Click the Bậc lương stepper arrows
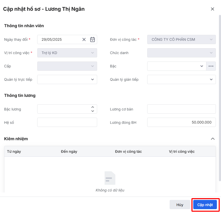Viewport: 221px width, 213px height. tap(93, 109)
